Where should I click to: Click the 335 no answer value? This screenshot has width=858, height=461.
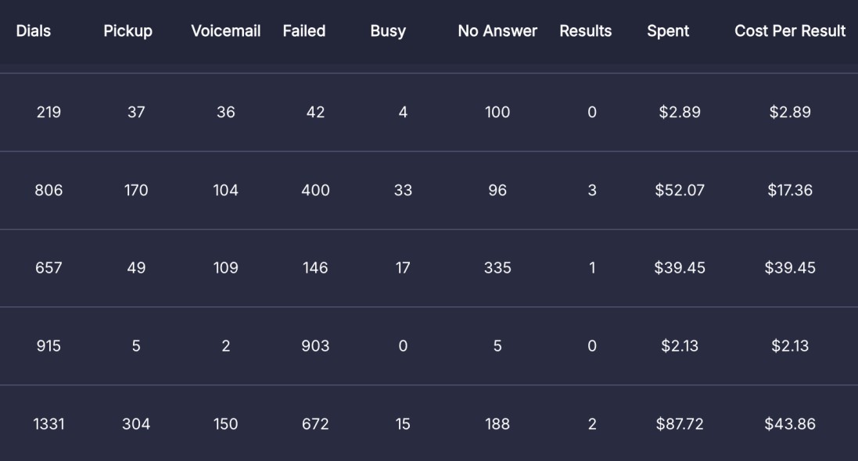tap(497, 268)
